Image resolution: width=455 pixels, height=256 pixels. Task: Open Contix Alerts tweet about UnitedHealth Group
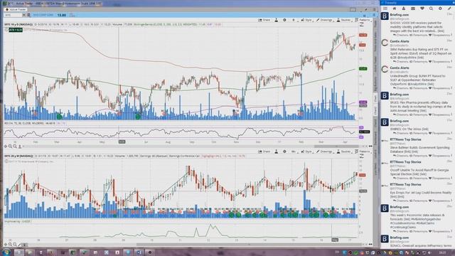[417, 78]
